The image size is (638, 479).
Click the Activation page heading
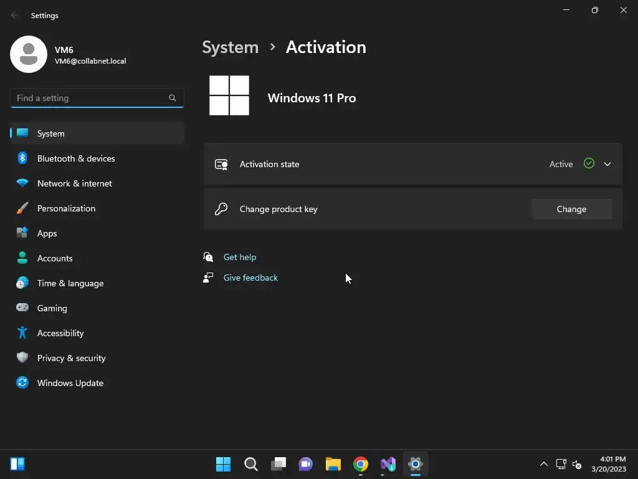(326, 47)
